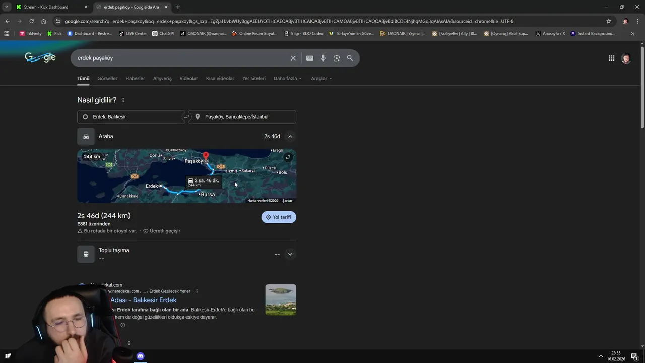
Task: Close the Stream - Kick Dashboard tab
Action: [86, 7]
